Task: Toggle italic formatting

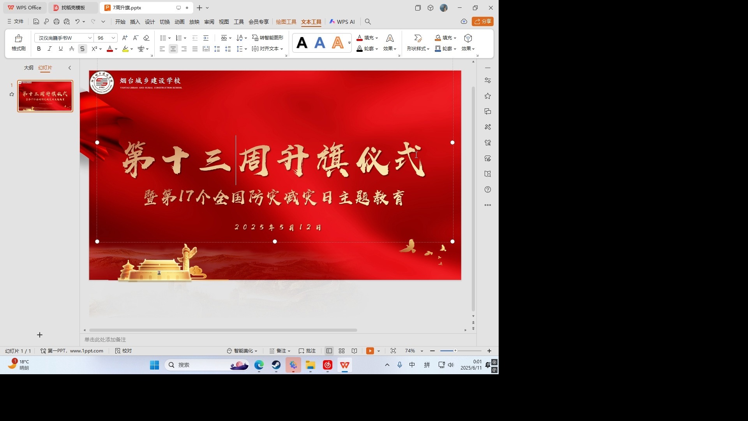Action: click(49, 49)
